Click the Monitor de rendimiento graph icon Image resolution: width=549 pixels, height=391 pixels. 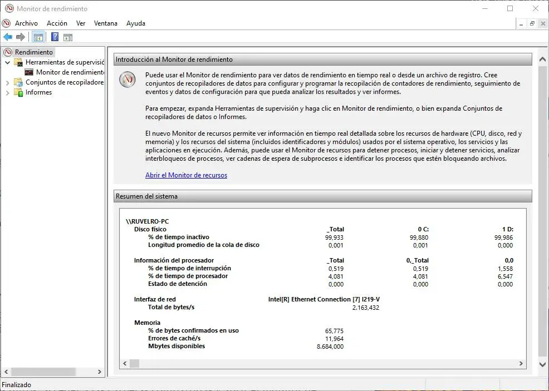point(29,72)
